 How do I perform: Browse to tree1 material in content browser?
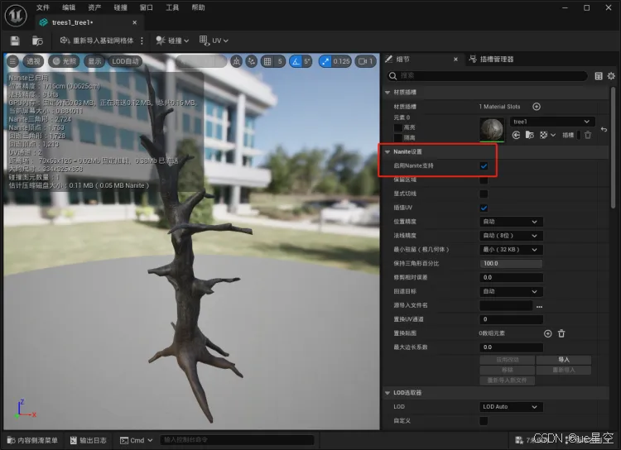[530, 135]
